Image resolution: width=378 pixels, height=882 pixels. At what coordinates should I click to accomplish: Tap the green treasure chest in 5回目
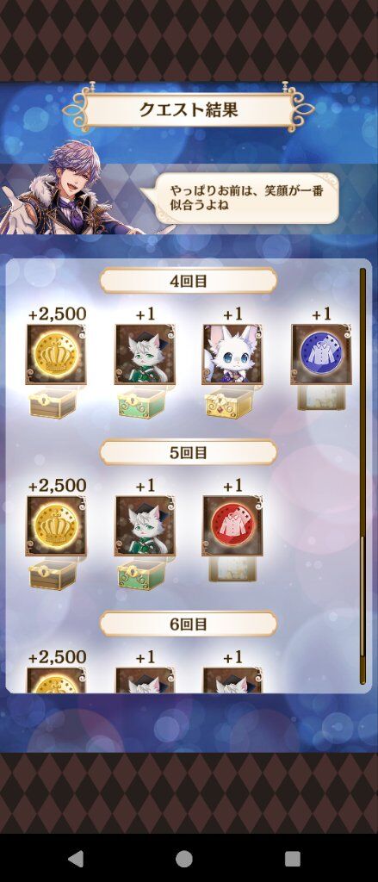click(x=142, y=575)
